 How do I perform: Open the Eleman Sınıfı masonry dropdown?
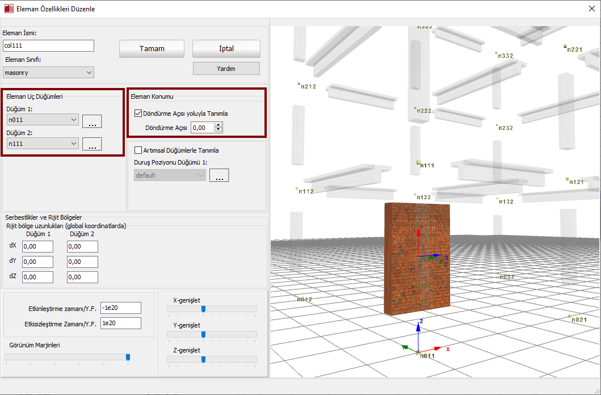pyautogui.click(x=48, y=73)
